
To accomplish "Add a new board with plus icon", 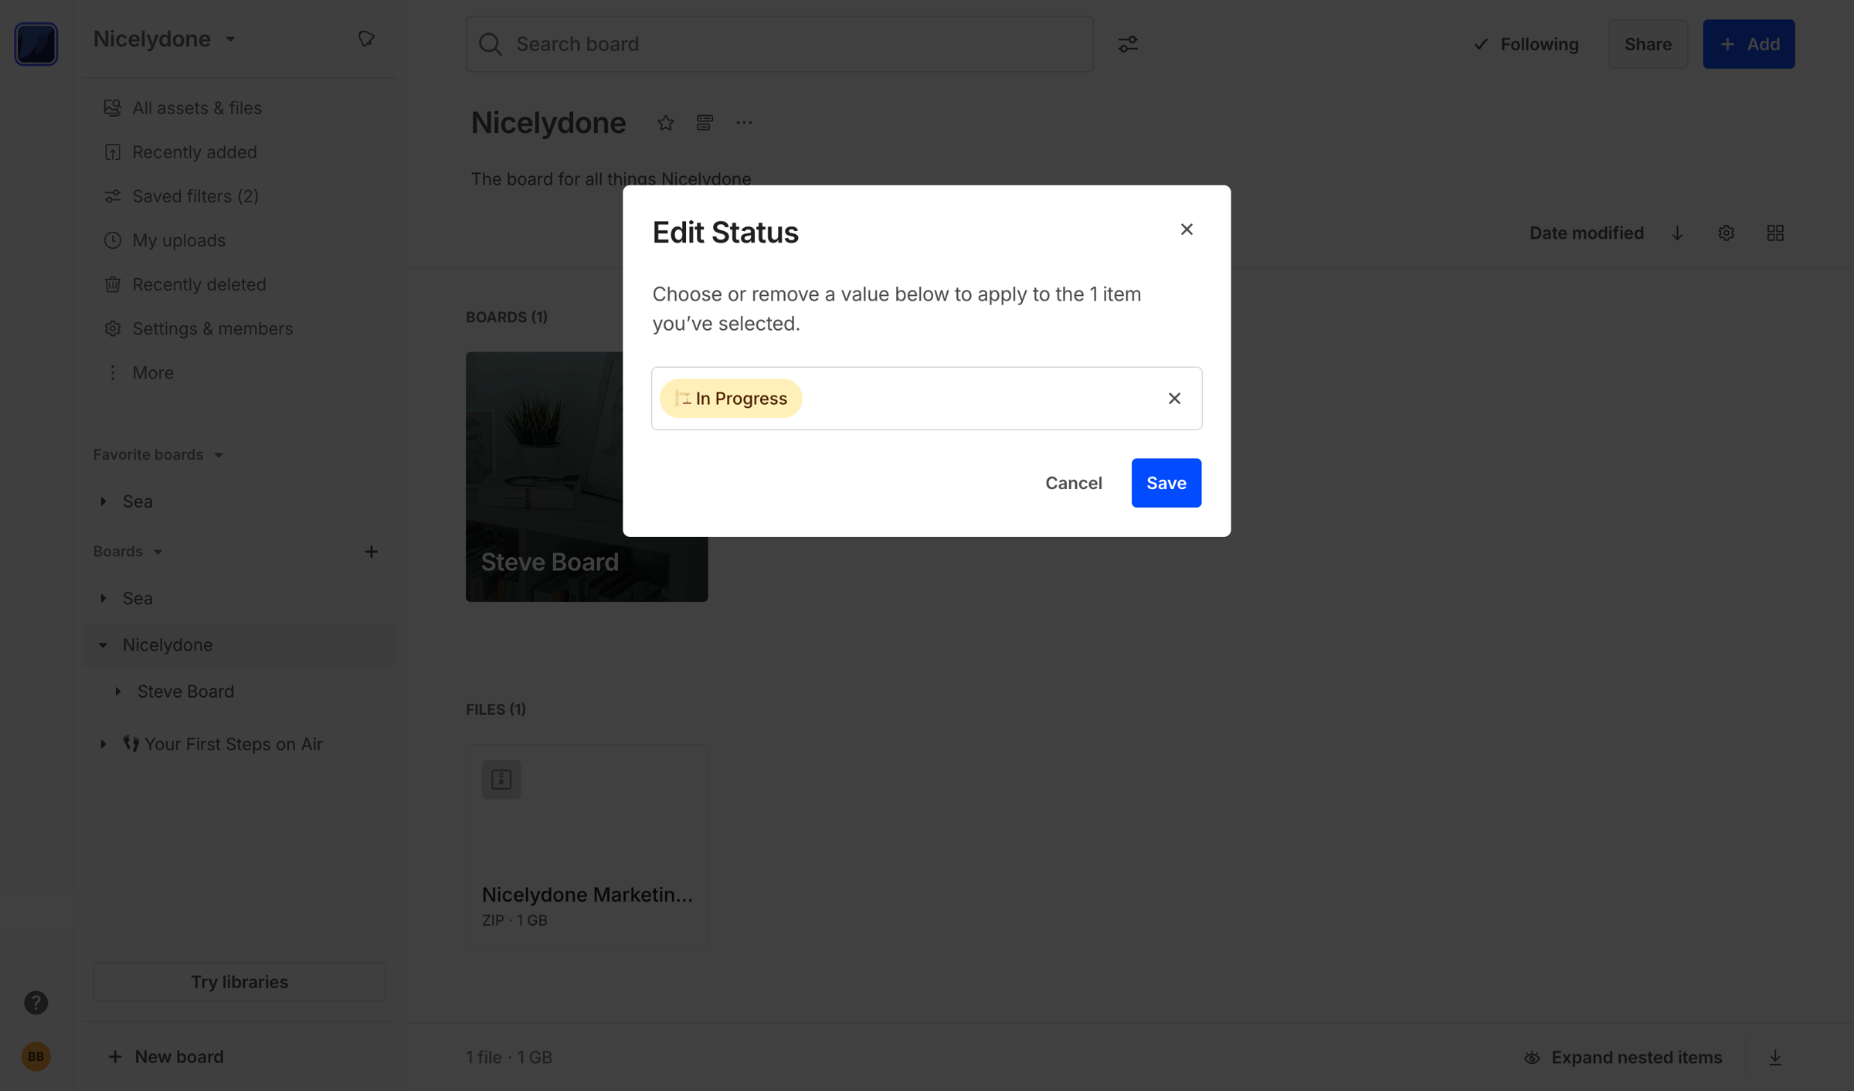I will [x=371, y=552].
